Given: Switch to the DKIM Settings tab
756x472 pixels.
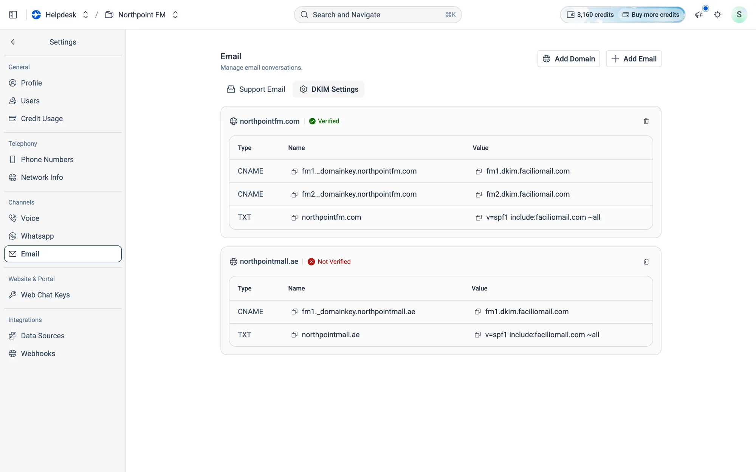Looking at the screenshot, I should point(328,89).
